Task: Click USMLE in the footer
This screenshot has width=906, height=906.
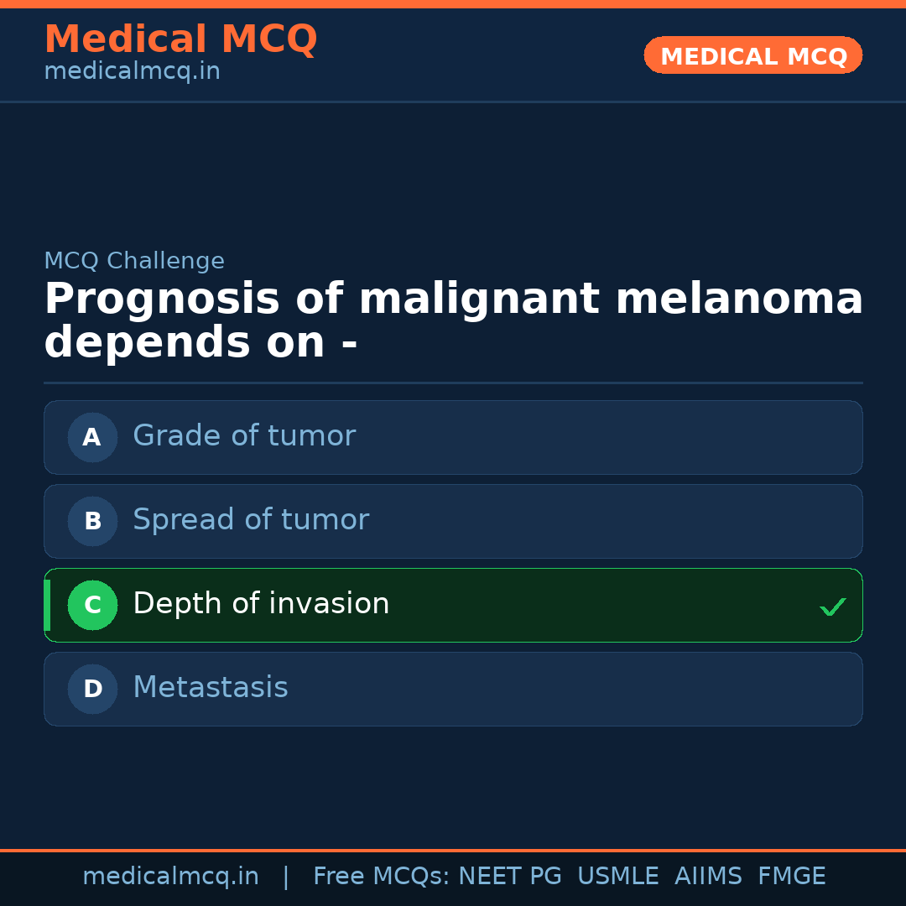Action: click(x=617, y=877)
